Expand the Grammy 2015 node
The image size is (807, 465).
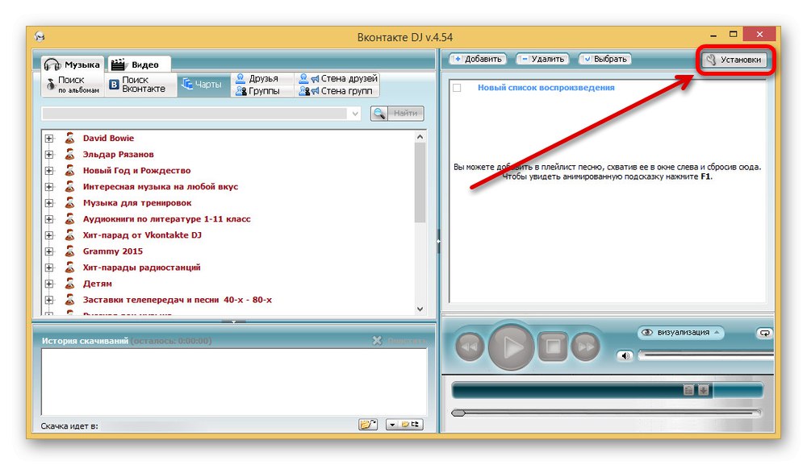tap(49, 251)
